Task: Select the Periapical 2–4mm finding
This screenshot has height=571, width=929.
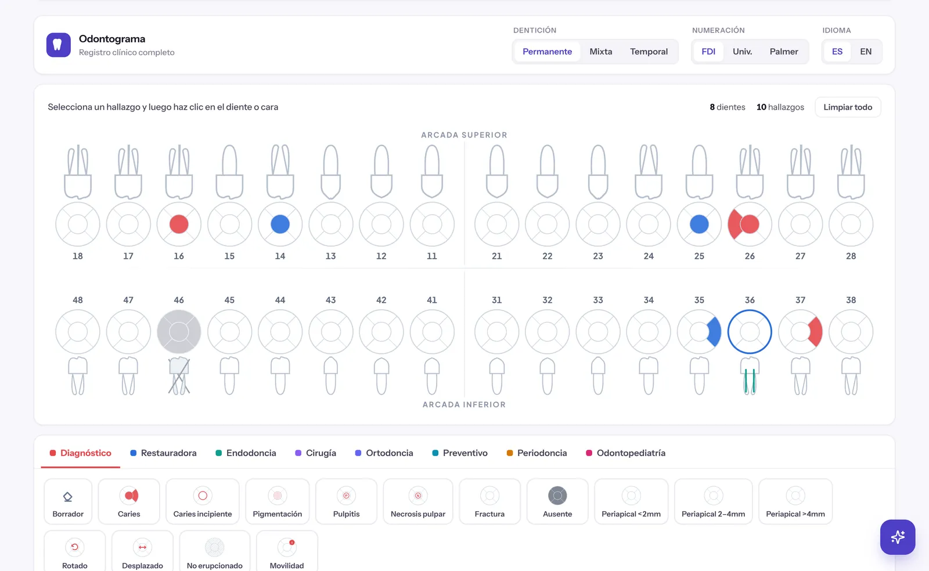Action: click(x=714, y=501)
